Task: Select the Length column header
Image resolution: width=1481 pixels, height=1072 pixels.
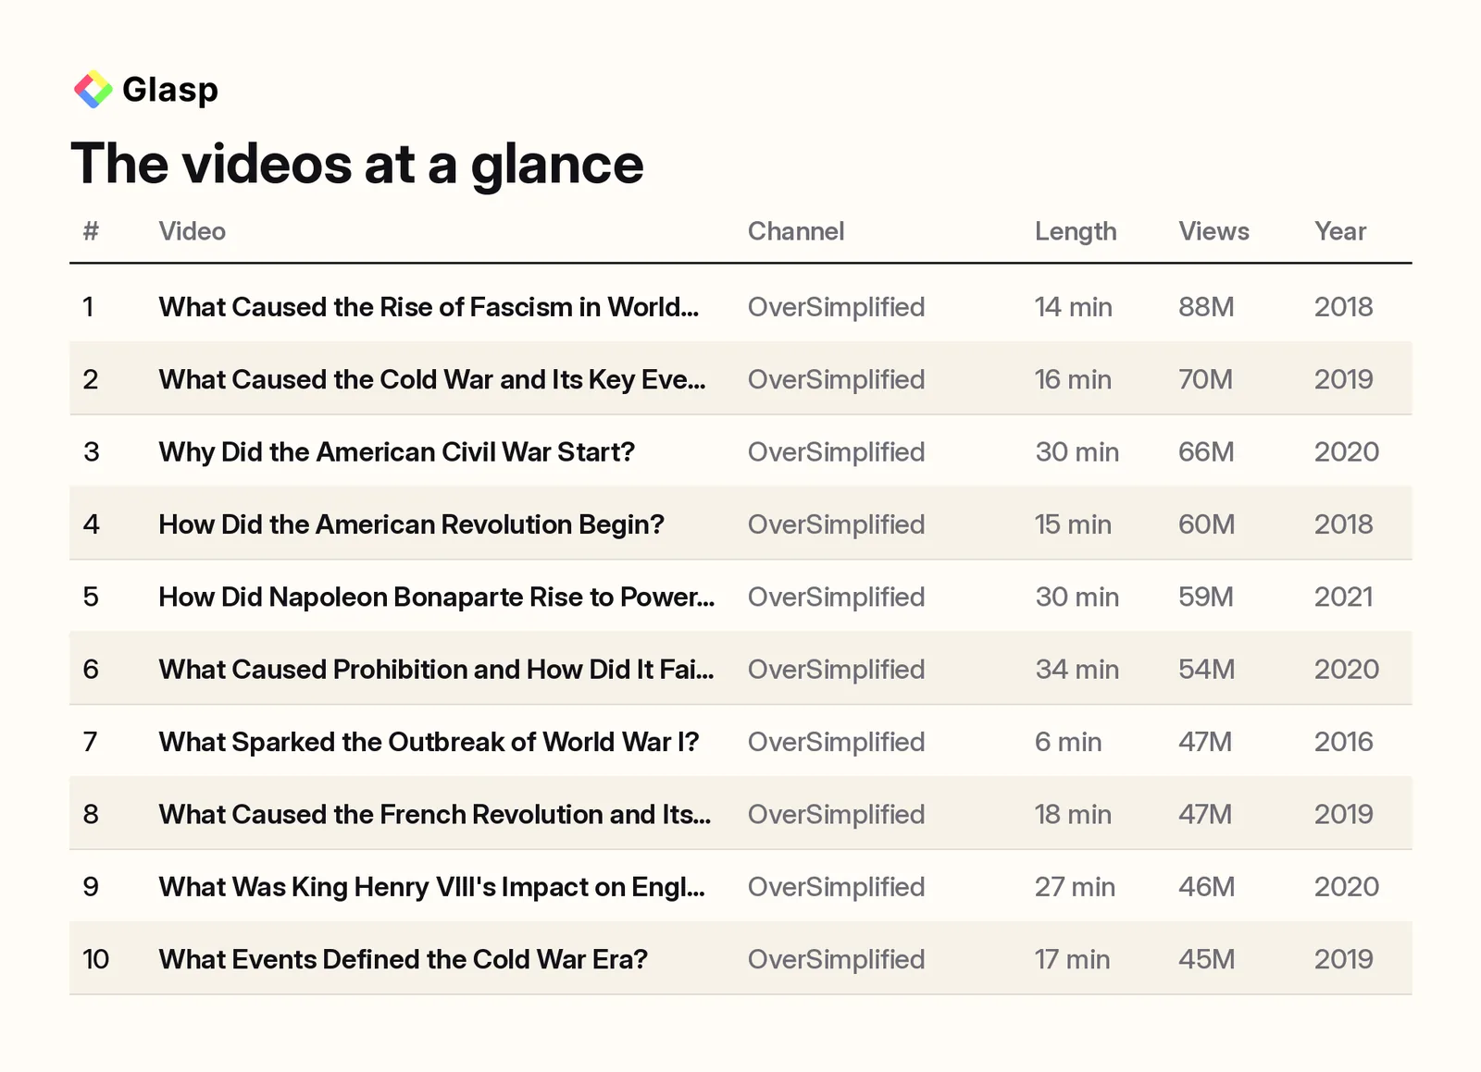Action: 1076,231
